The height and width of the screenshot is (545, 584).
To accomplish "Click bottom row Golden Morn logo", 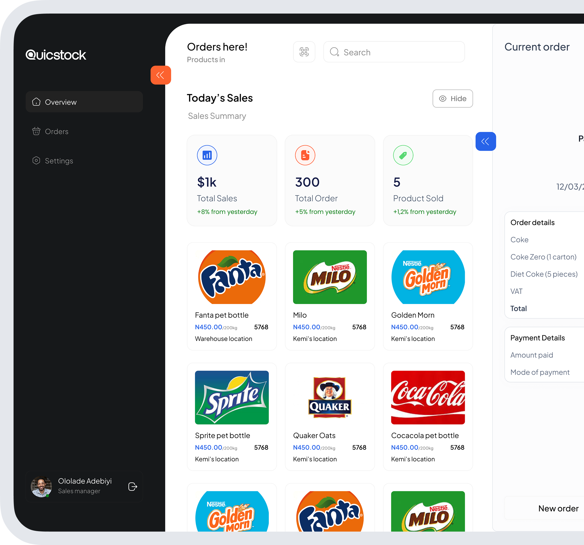I will [x=232, y=512].
